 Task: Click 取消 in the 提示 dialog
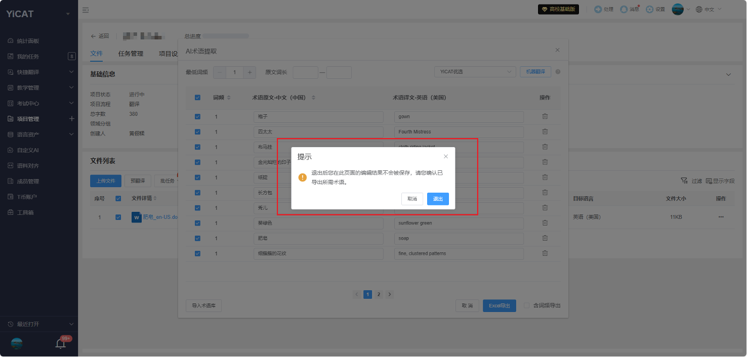point(412,199)
